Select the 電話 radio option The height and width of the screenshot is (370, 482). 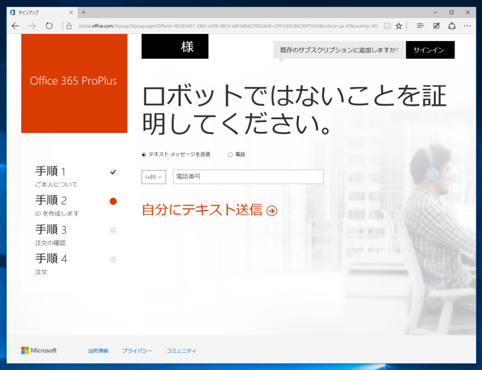coord(230,155)
